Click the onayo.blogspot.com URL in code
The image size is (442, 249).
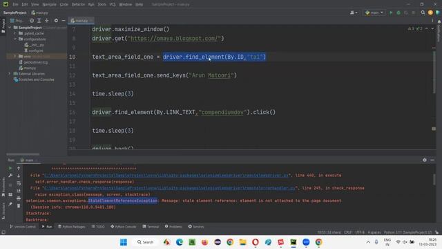click(174, 39)
